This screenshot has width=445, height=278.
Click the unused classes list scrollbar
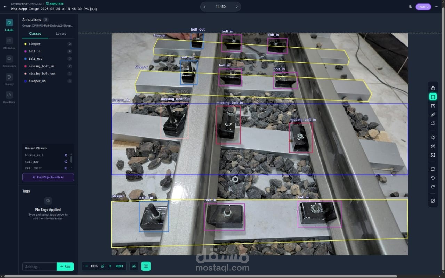pos(71,160)
